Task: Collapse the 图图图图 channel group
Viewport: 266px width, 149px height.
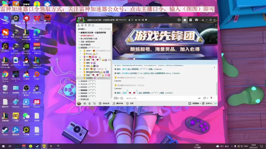Action: [79, 48]
